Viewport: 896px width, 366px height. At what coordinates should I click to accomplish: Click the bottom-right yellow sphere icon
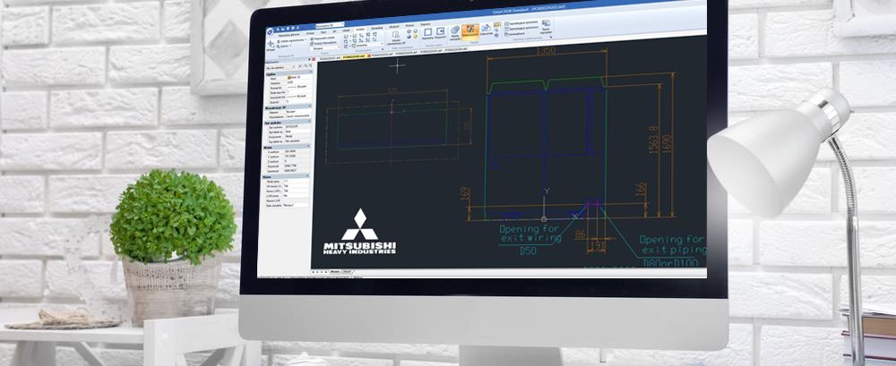coord(416,36)
